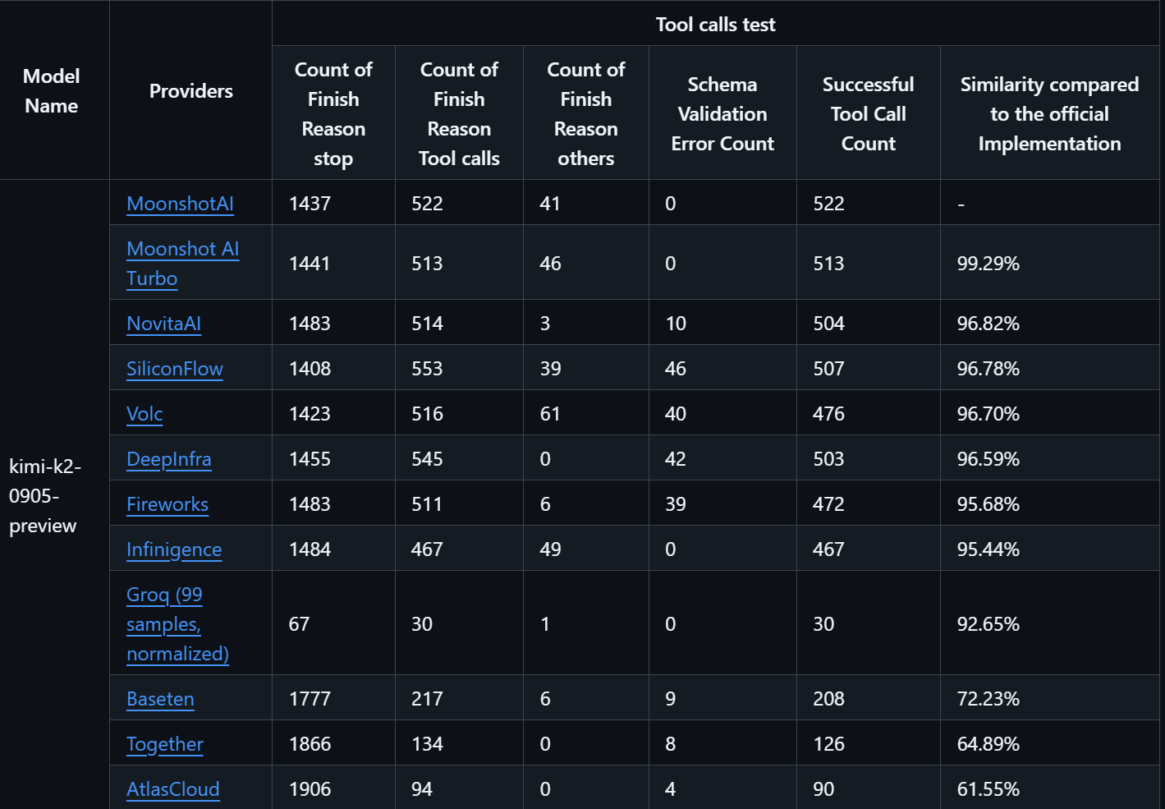Click the 72.23% similarity value
1165x809 pixels.
(988, 699)
